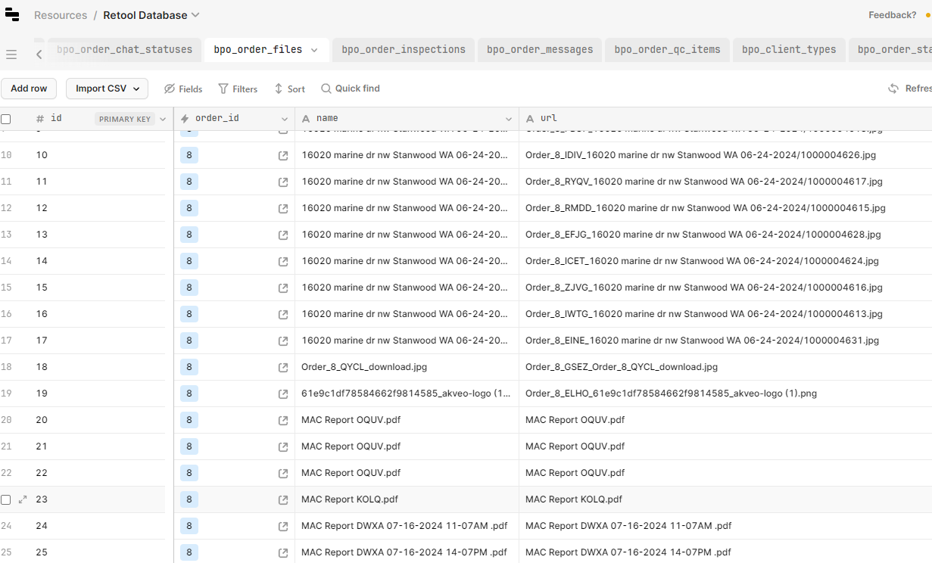Switch to the bpo_order_qc_items tab
The width and height of the screenshot is (932, 563).
coord(668,50)
